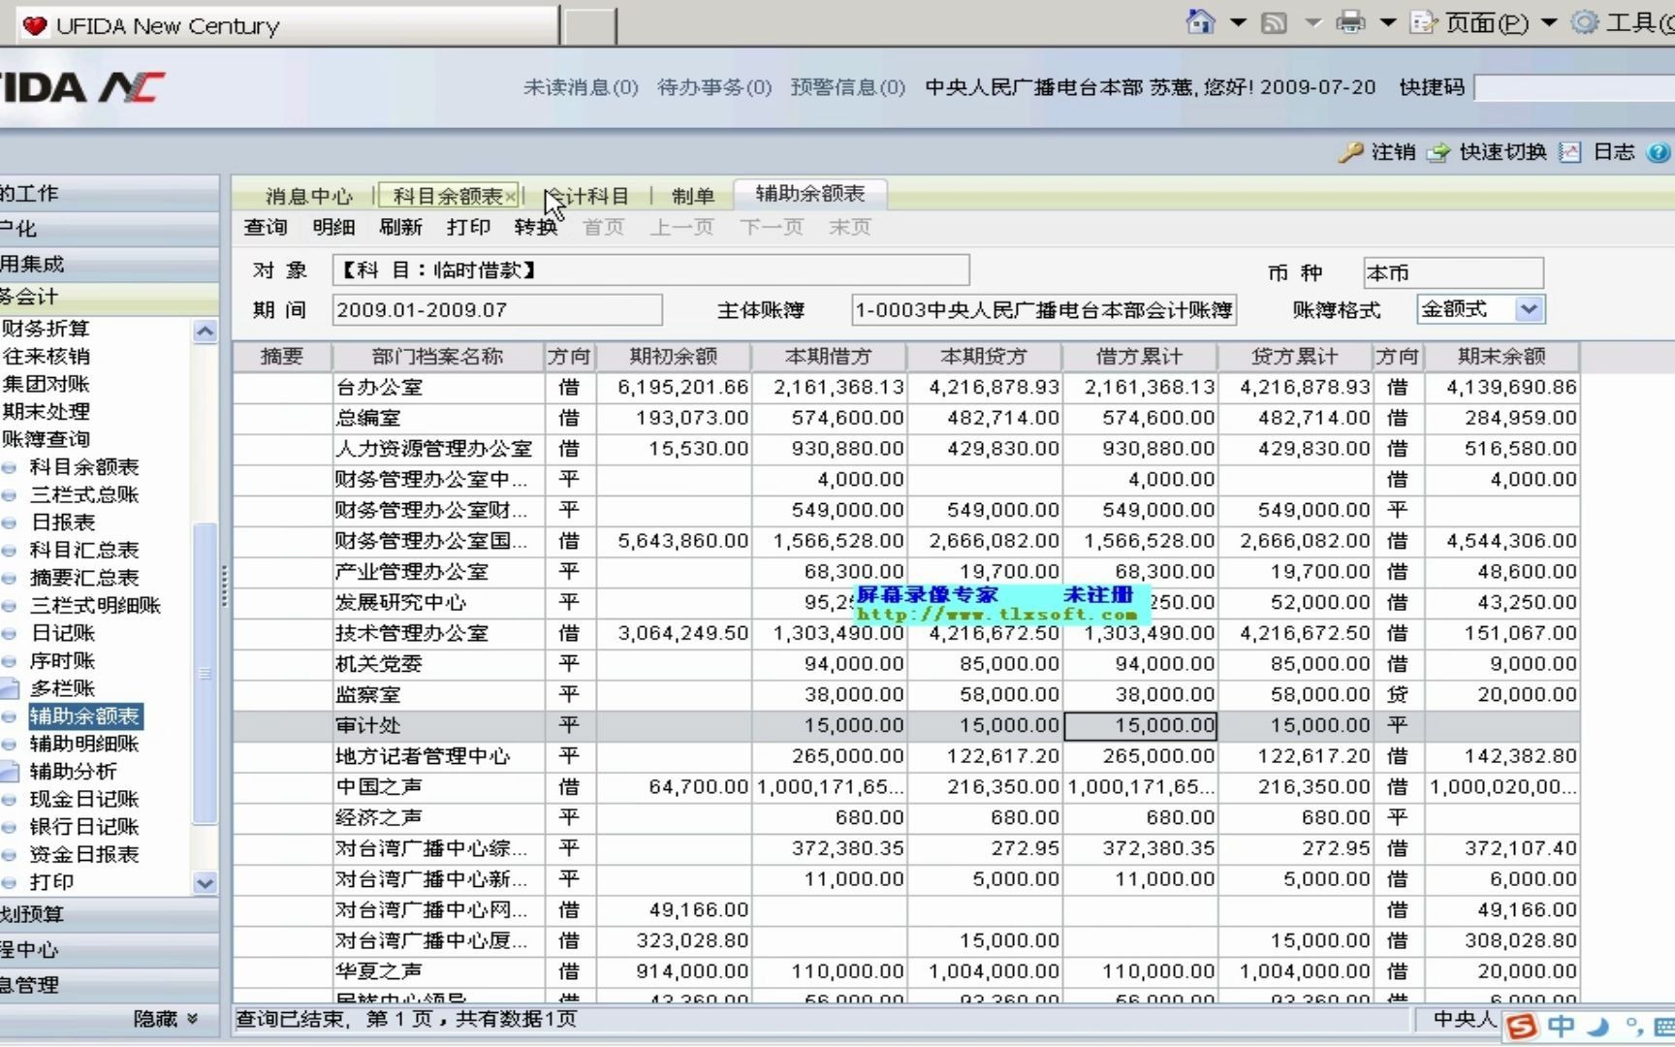Click the 币种 field 本币
This screenshot has height=1047, width=1675.
(x=1453, y=273)
